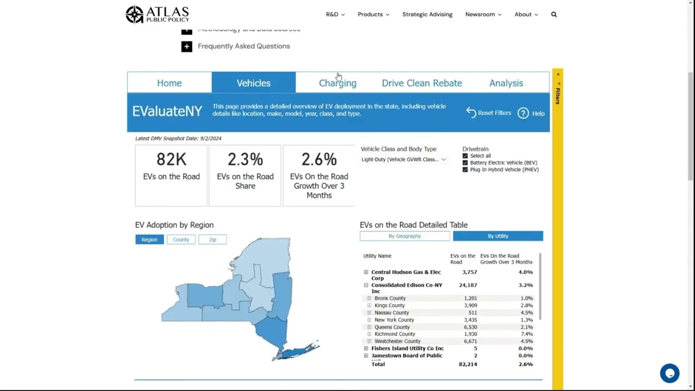The width and height of the screenshot is (695, 391).
Task: Click the 82K EVs on the Road card
Action: point(171,175)
